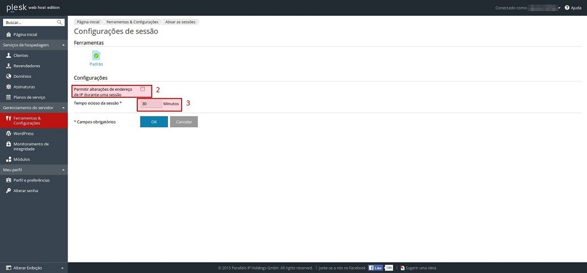Click the Assinaturas gear icon
This screenshot has width=587, height=273.
(8, 87)
